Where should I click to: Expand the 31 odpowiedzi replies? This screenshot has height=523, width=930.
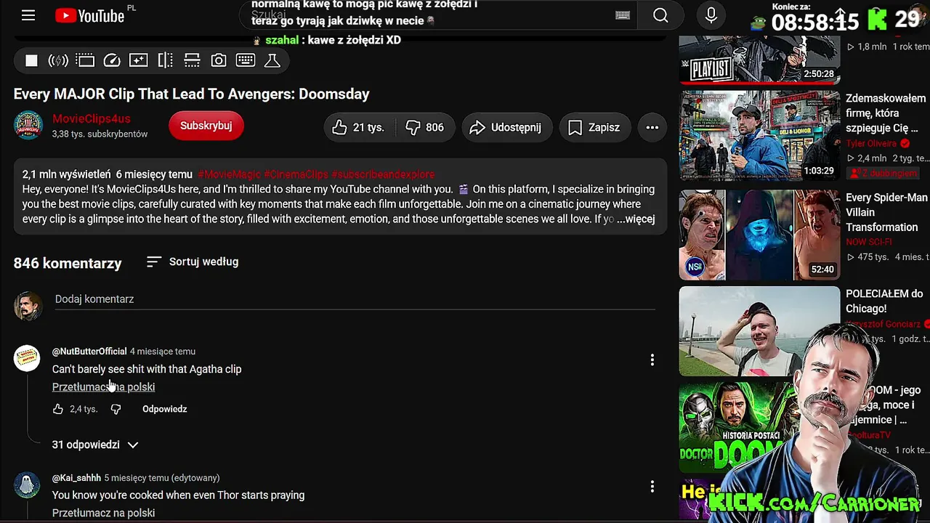[95, 445]
